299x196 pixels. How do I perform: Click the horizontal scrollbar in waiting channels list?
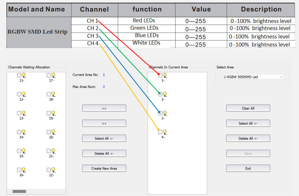(19, 191)
